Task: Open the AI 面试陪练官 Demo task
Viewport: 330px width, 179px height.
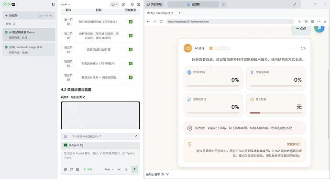Action: click(x=29, y=34)
